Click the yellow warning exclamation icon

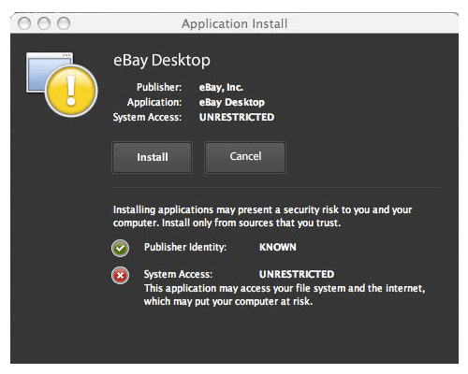71,91
